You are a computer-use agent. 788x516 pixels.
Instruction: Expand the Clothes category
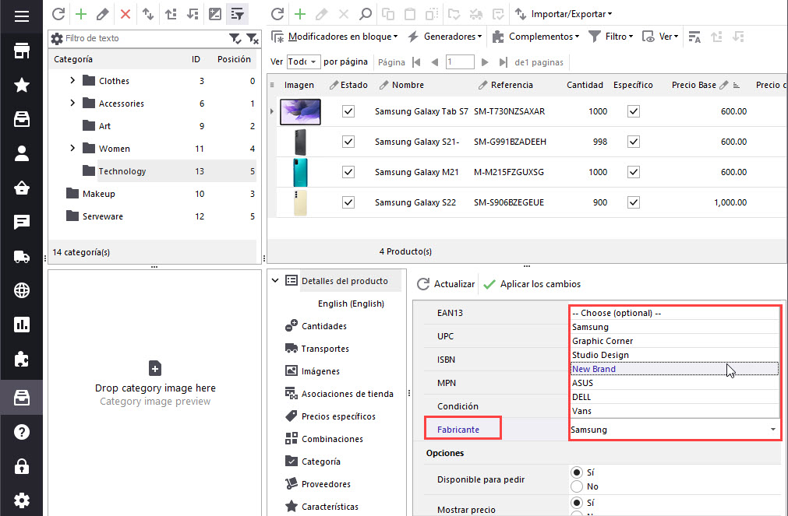tap(72, 80)
